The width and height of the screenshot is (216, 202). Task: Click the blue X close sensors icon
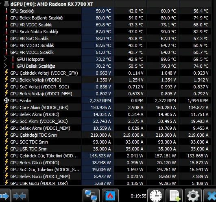click(210, 196)
